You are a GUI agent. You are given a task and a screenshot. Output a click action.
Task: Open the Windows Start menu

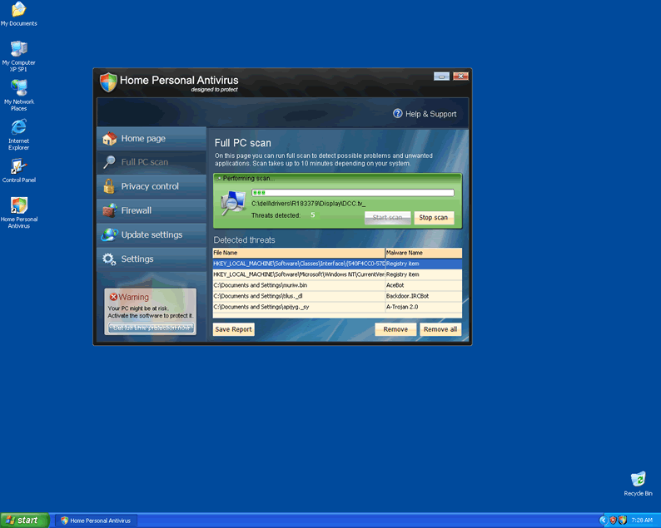[x=24, y=521]
